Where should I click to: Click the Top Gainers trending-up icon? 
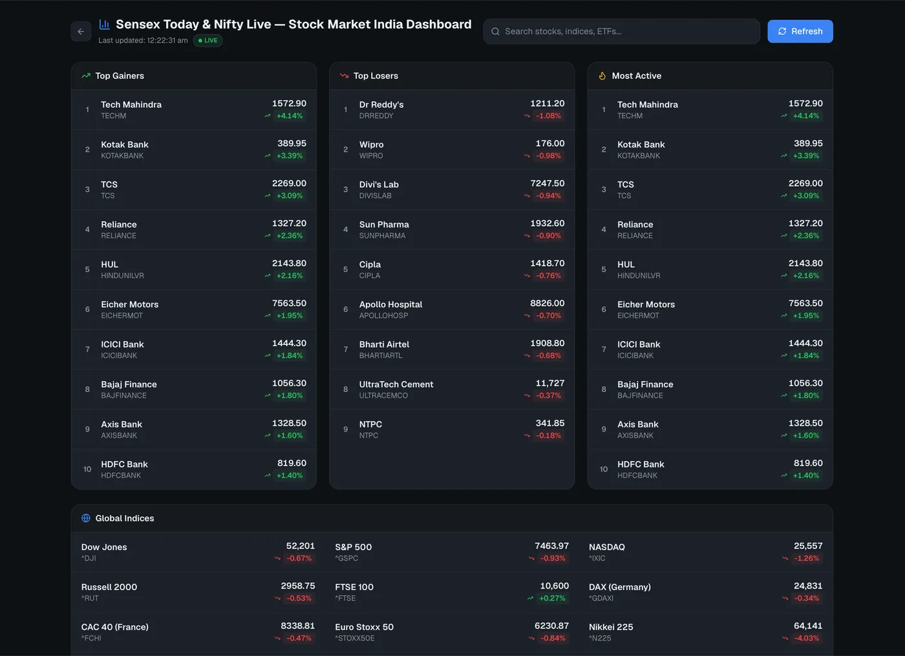[x=86, y=76]
